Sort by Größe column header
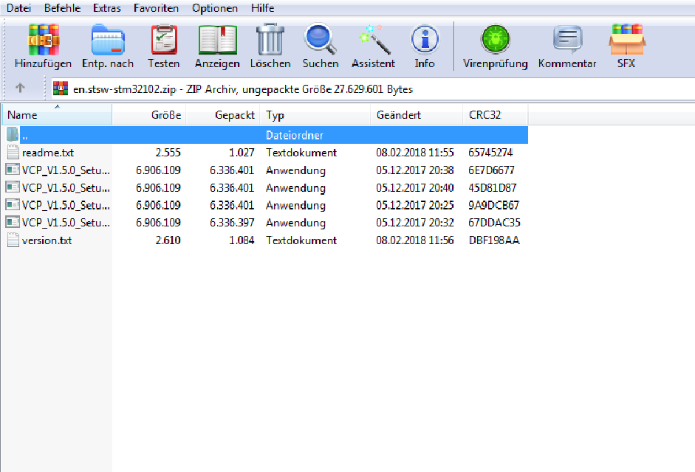Viewport: 695px width, 472px height. pos(149,115)
